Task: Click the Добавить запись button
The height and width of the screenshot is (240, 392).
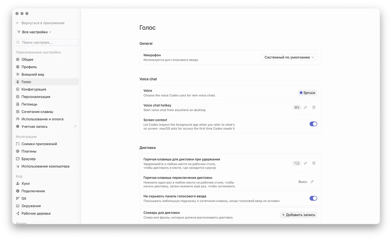Action: click(x=298, y=215)
